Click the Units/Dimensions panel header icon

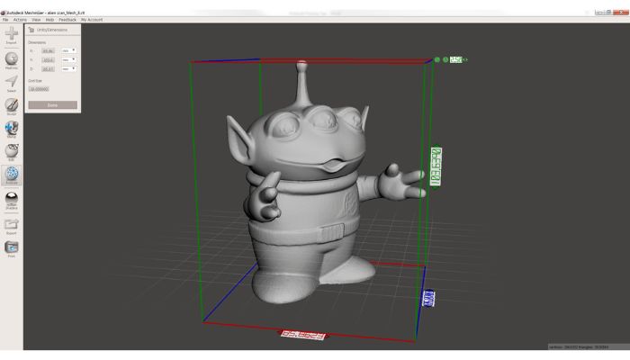[x=31, y=30]
